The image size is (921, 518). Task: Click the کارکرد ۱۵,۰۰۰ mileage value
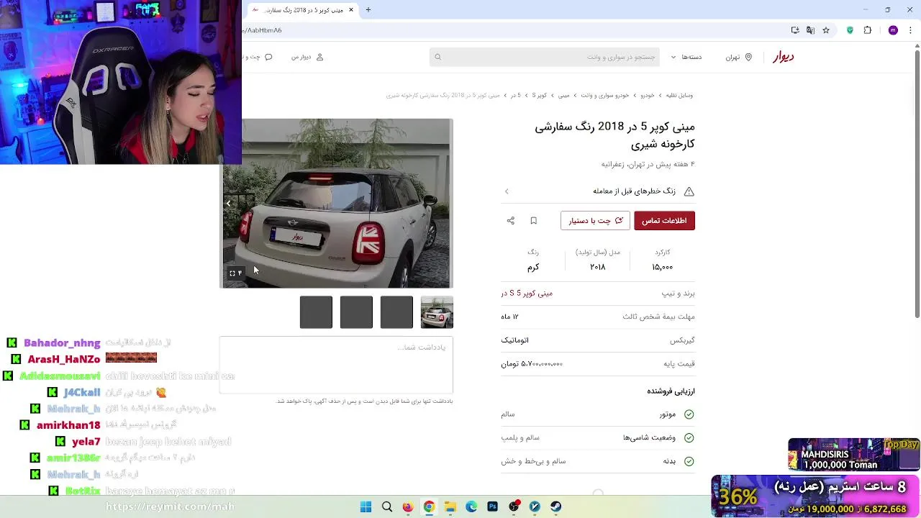[662, 267]
